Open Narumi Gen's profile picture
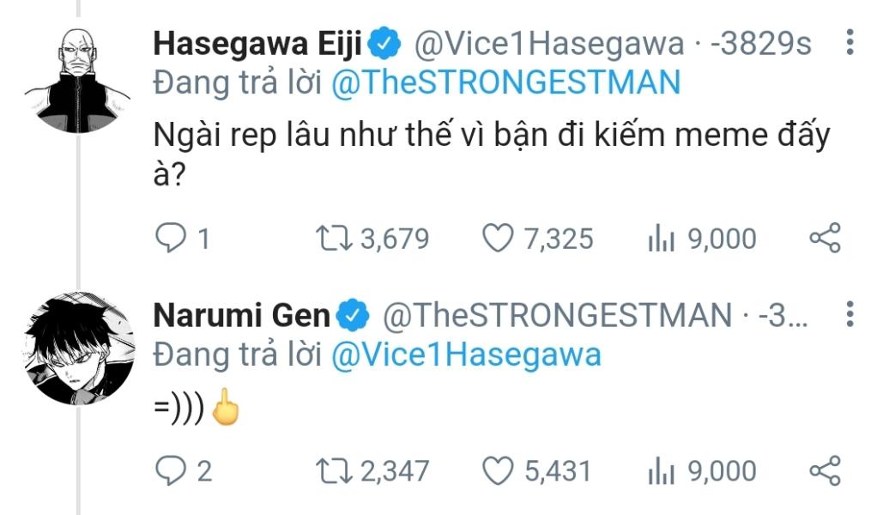Screen dimensions: 895x515 coord(79,348)
